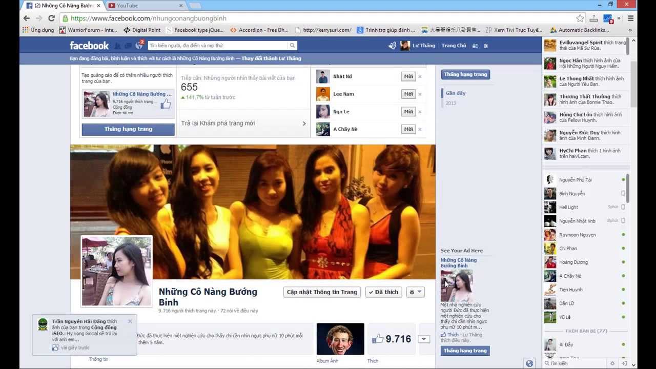
Task: Expand the gear dropdown next to Đã thích
Action: click(x=415, y=292)
